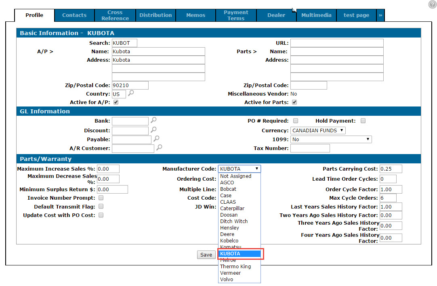Open A/R Customer lookup magnifier

[159, 147]
